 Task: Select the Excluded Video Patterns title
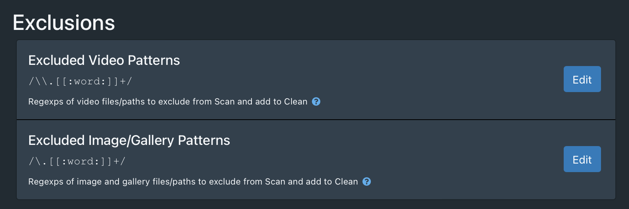pos(104,60)
